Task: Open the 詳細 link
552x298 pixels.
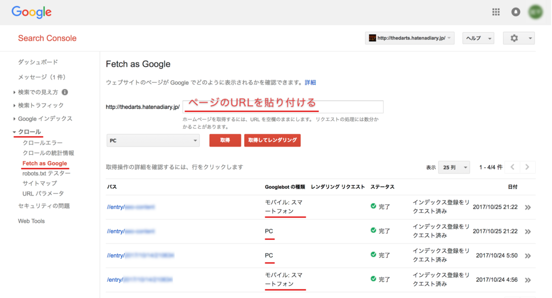Action: (x=310, y=82)
